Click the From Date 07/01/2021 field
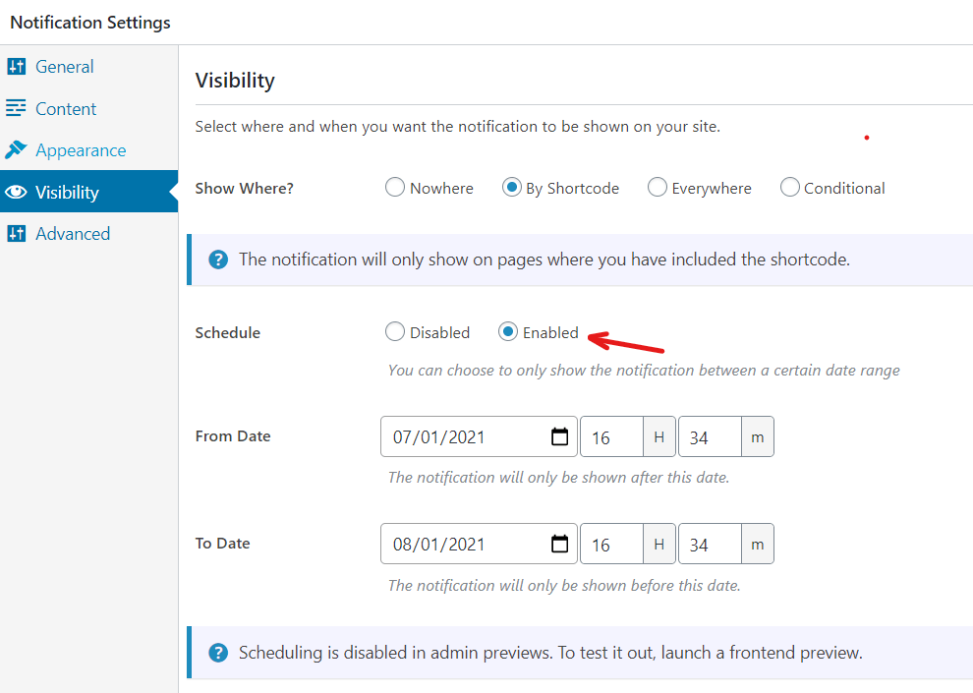Screen dimensions: 973x693 tap(479, 436)
